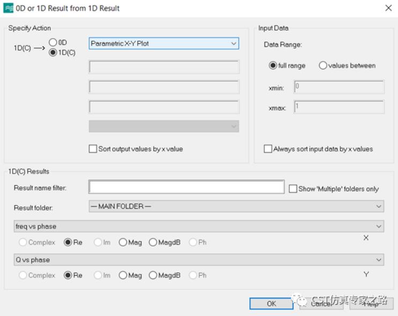Select the 1D(C) radio option
398x316 pixels.
tap(53, 52)
